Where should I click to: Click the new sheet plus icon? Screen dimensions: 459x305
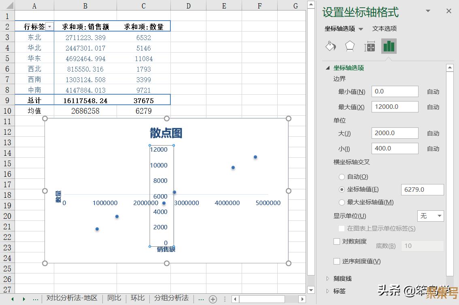(x=213, y=299)
